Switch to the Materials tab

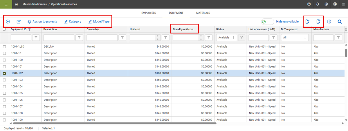(x=203, y=13)
